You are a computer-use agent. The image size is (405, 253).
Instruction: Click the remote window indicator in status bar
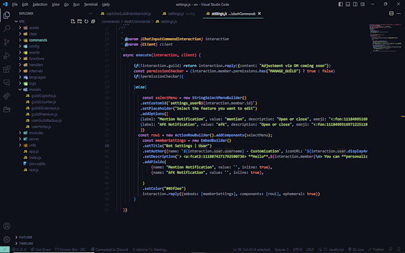pos(5,249)
